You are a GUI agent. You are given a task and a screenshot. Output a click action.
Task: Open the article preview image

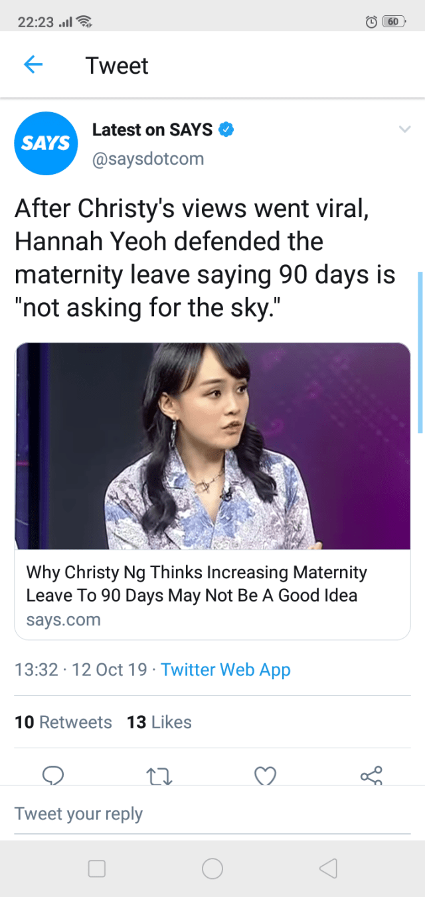click(x=212, y=446)
